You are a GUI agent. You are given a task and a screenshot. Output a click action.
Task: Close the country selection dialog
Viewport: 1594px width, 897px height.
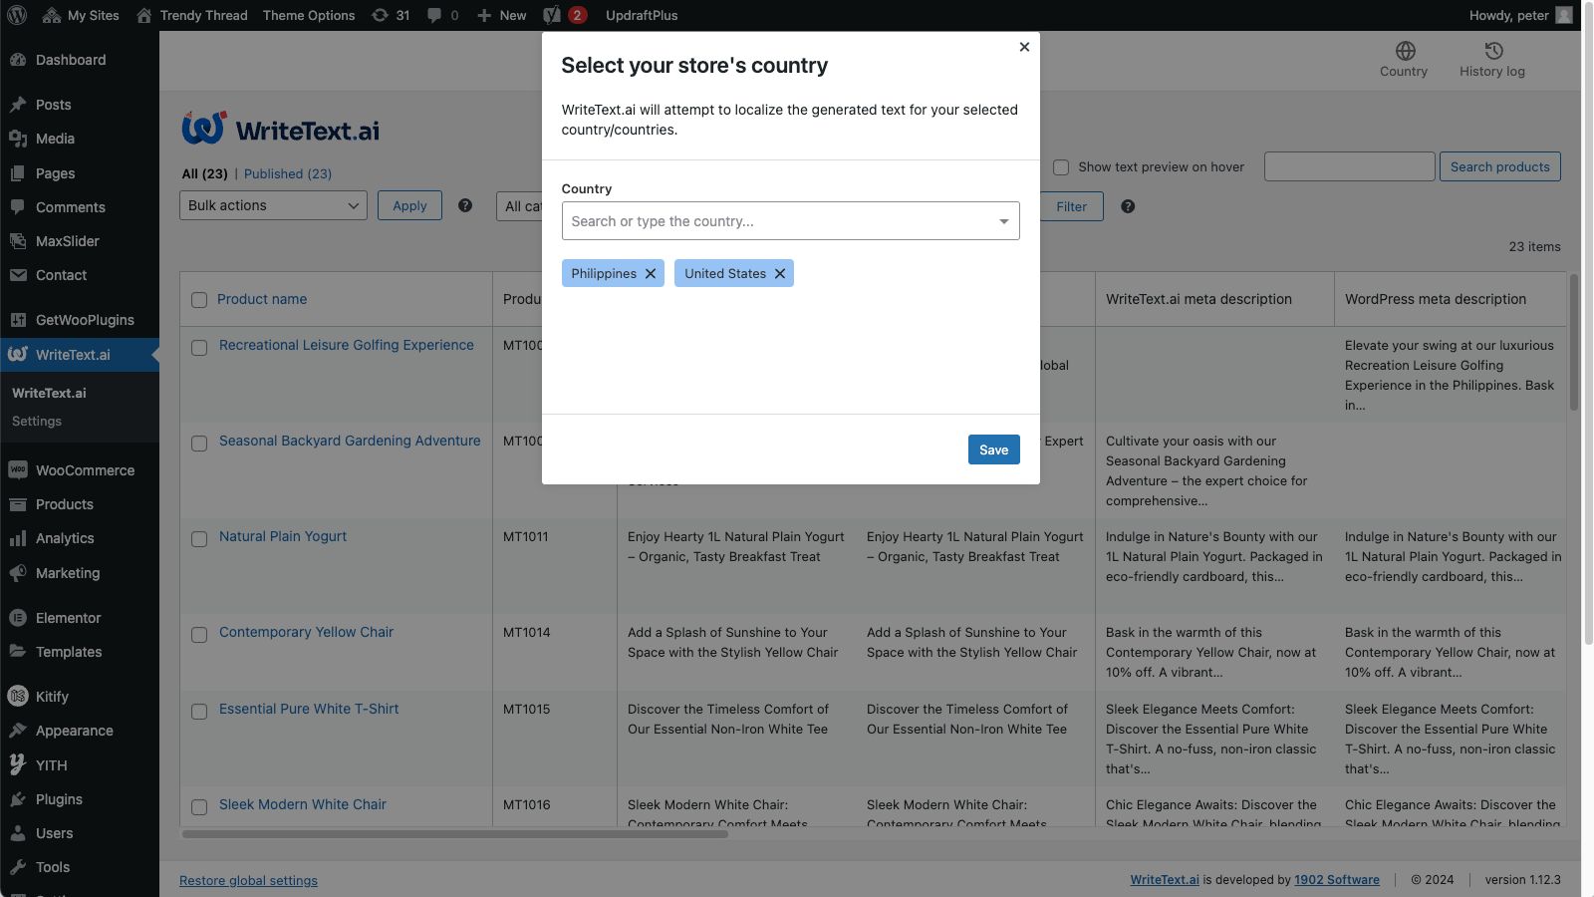(x=1024, y=47)
